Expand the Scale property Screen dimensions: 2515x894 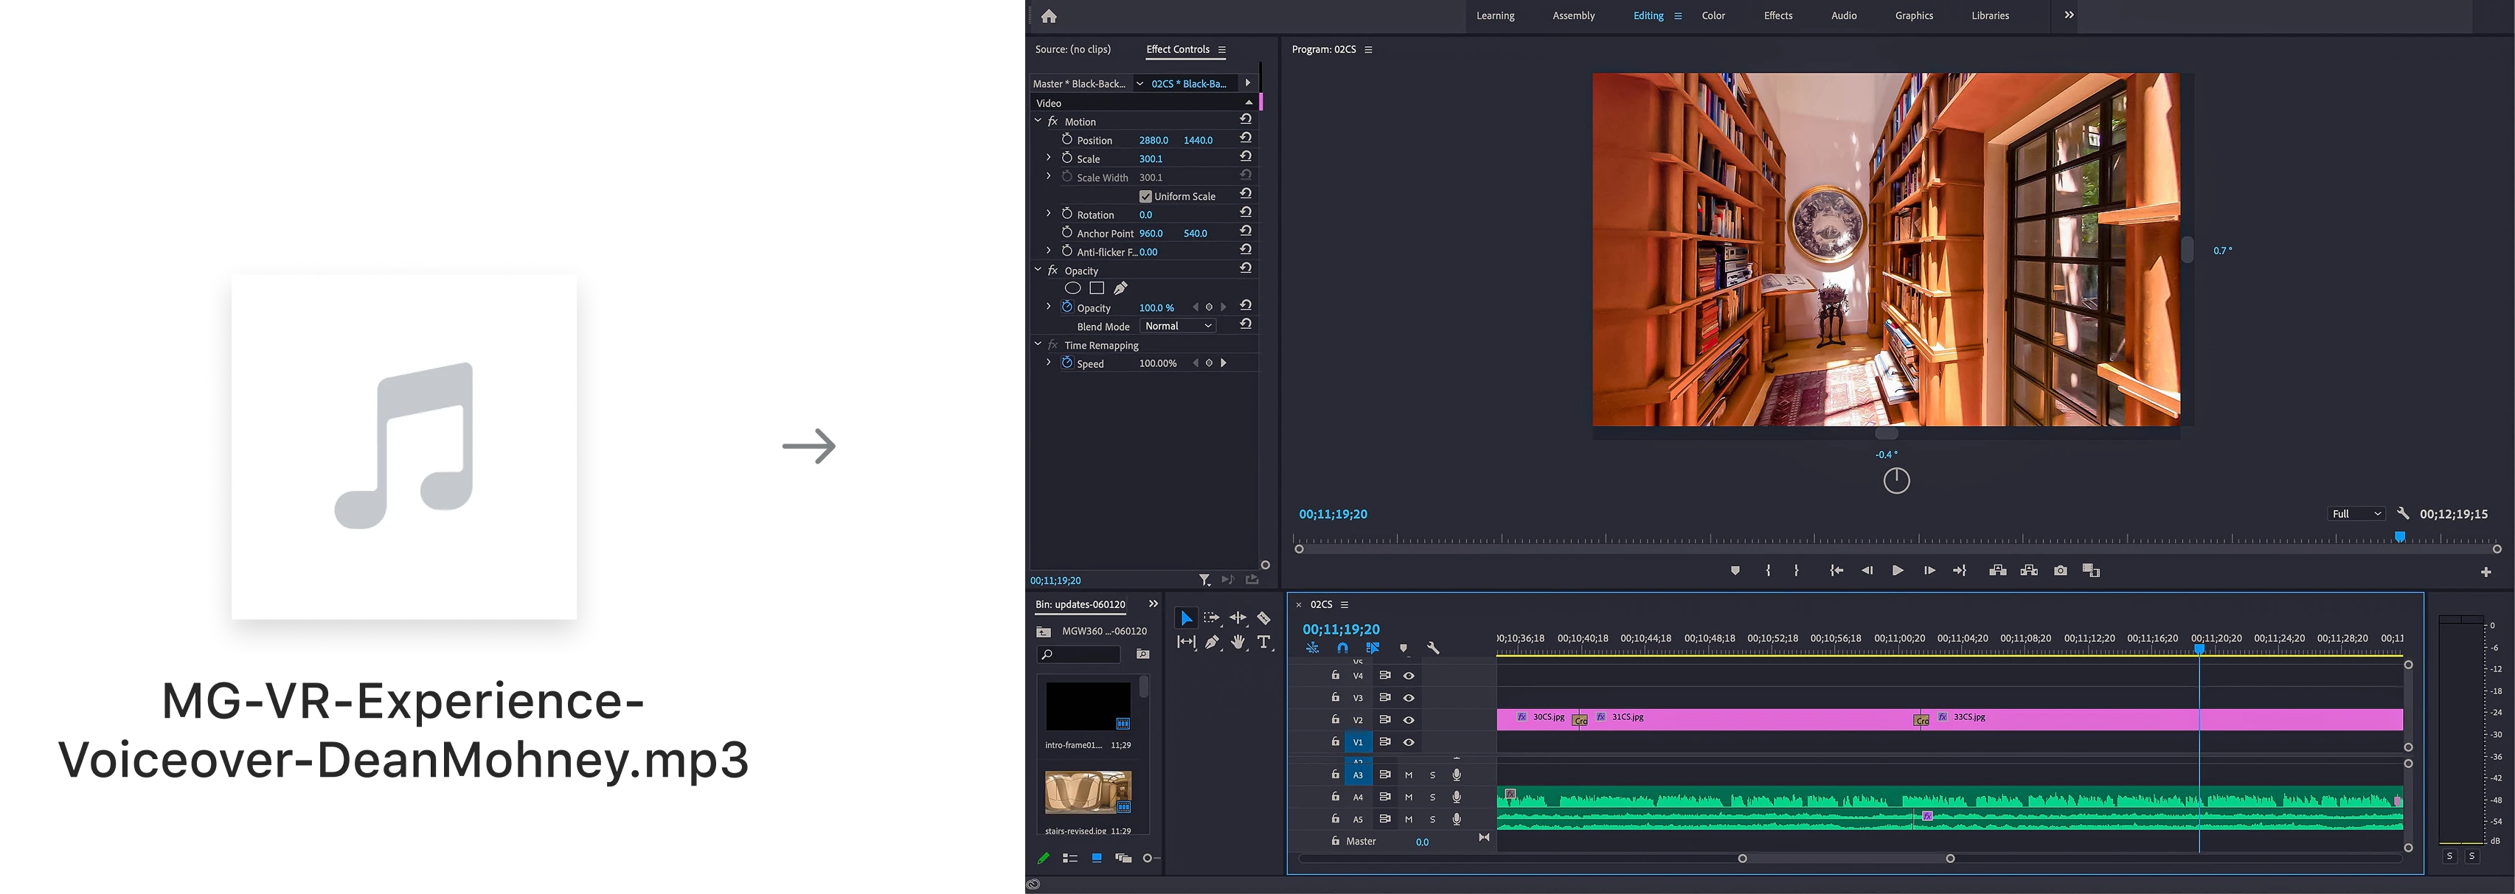[x=1049, y=157]
